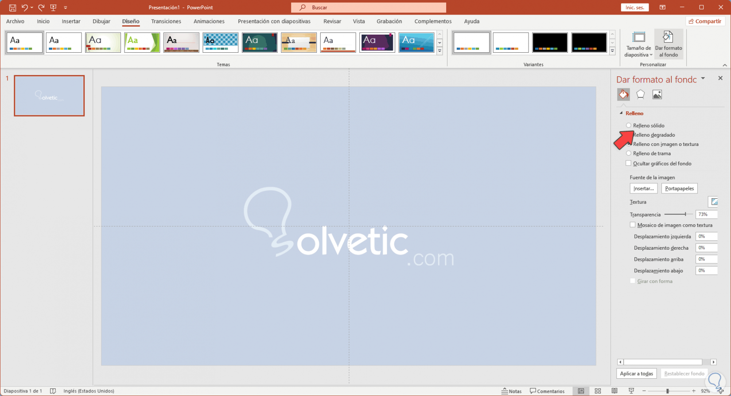The width and height of the screenshot is (731, 396).
Task: Switch to the Picture icon tab in pane
Action: click(x=657, y=94)
